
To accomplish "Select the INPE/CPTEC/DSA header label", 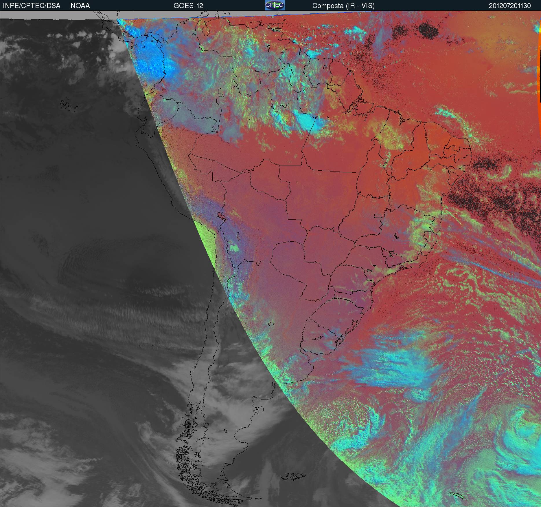I will [32, 6].
